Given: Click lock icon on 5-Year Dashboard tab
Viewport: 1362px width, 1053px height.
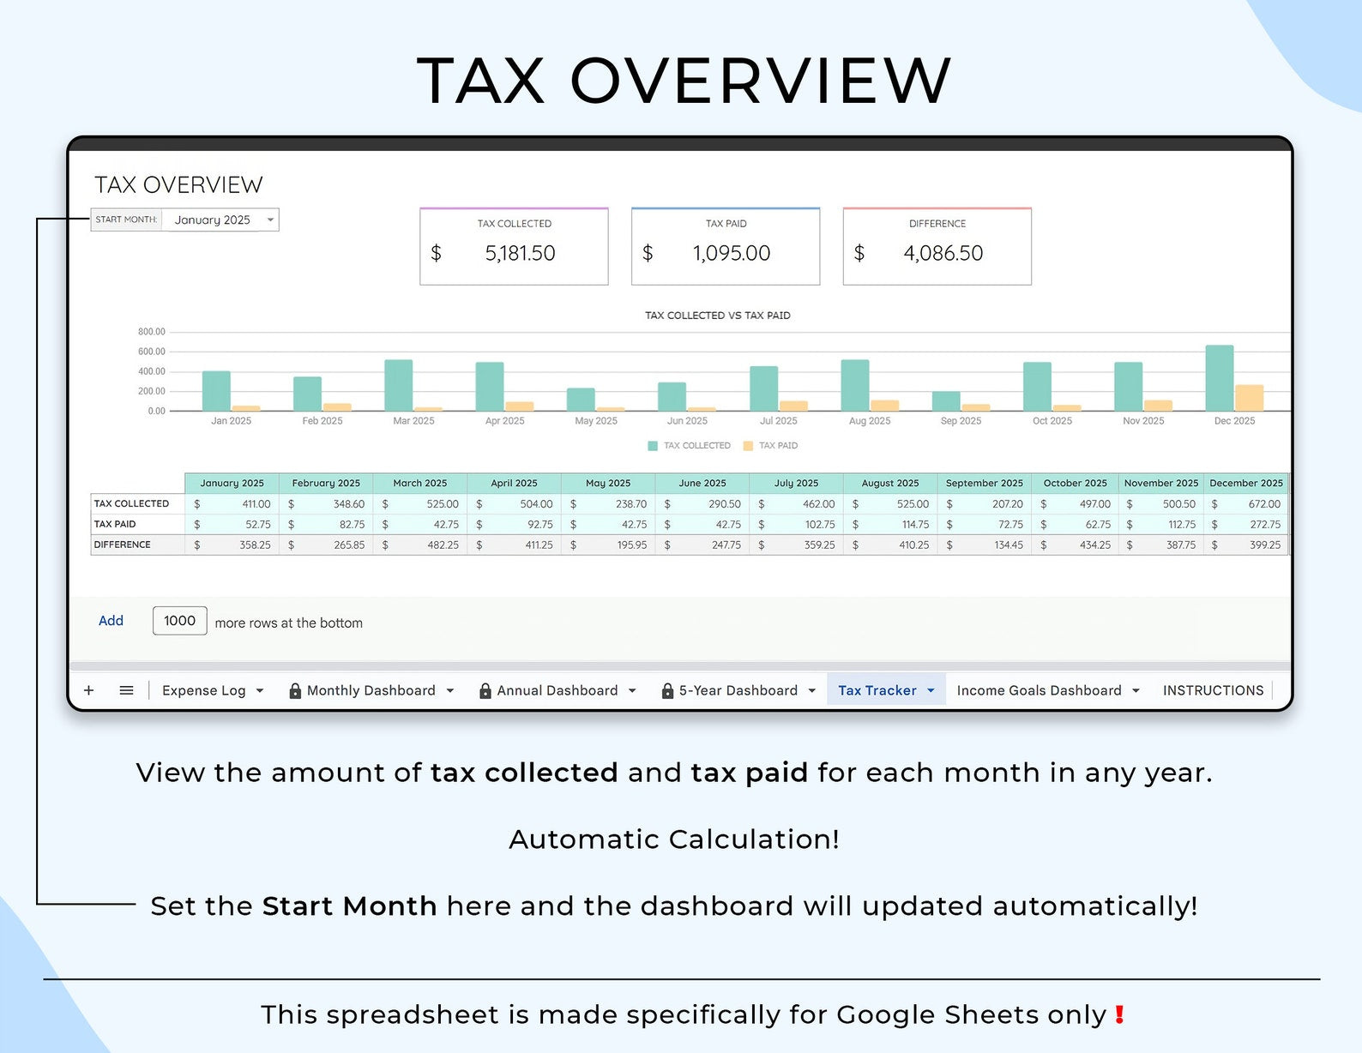Looking at the screenshot, I should 667,690.
